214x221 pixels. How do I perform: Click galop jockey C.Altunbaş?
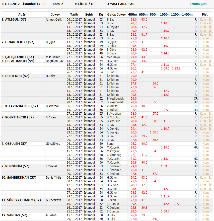(x=114, y=155)
